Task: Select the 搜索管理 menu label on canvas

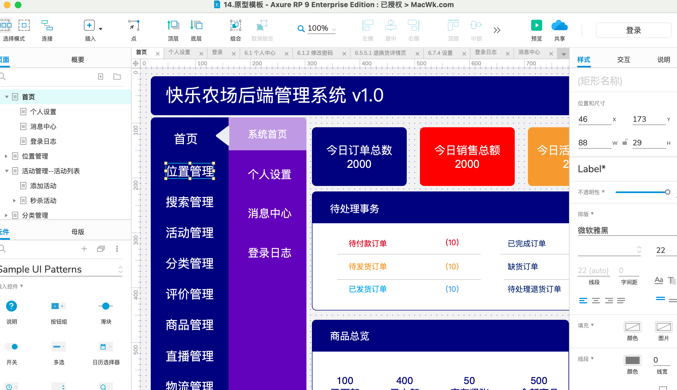Action: coord(190,202)
